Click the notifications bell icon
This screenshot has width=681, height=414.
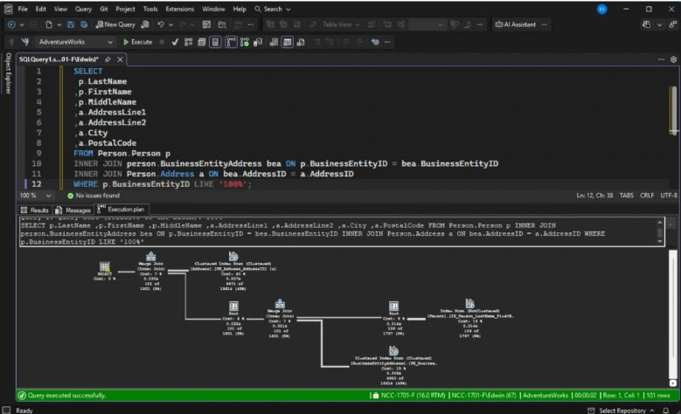point(665,411)
